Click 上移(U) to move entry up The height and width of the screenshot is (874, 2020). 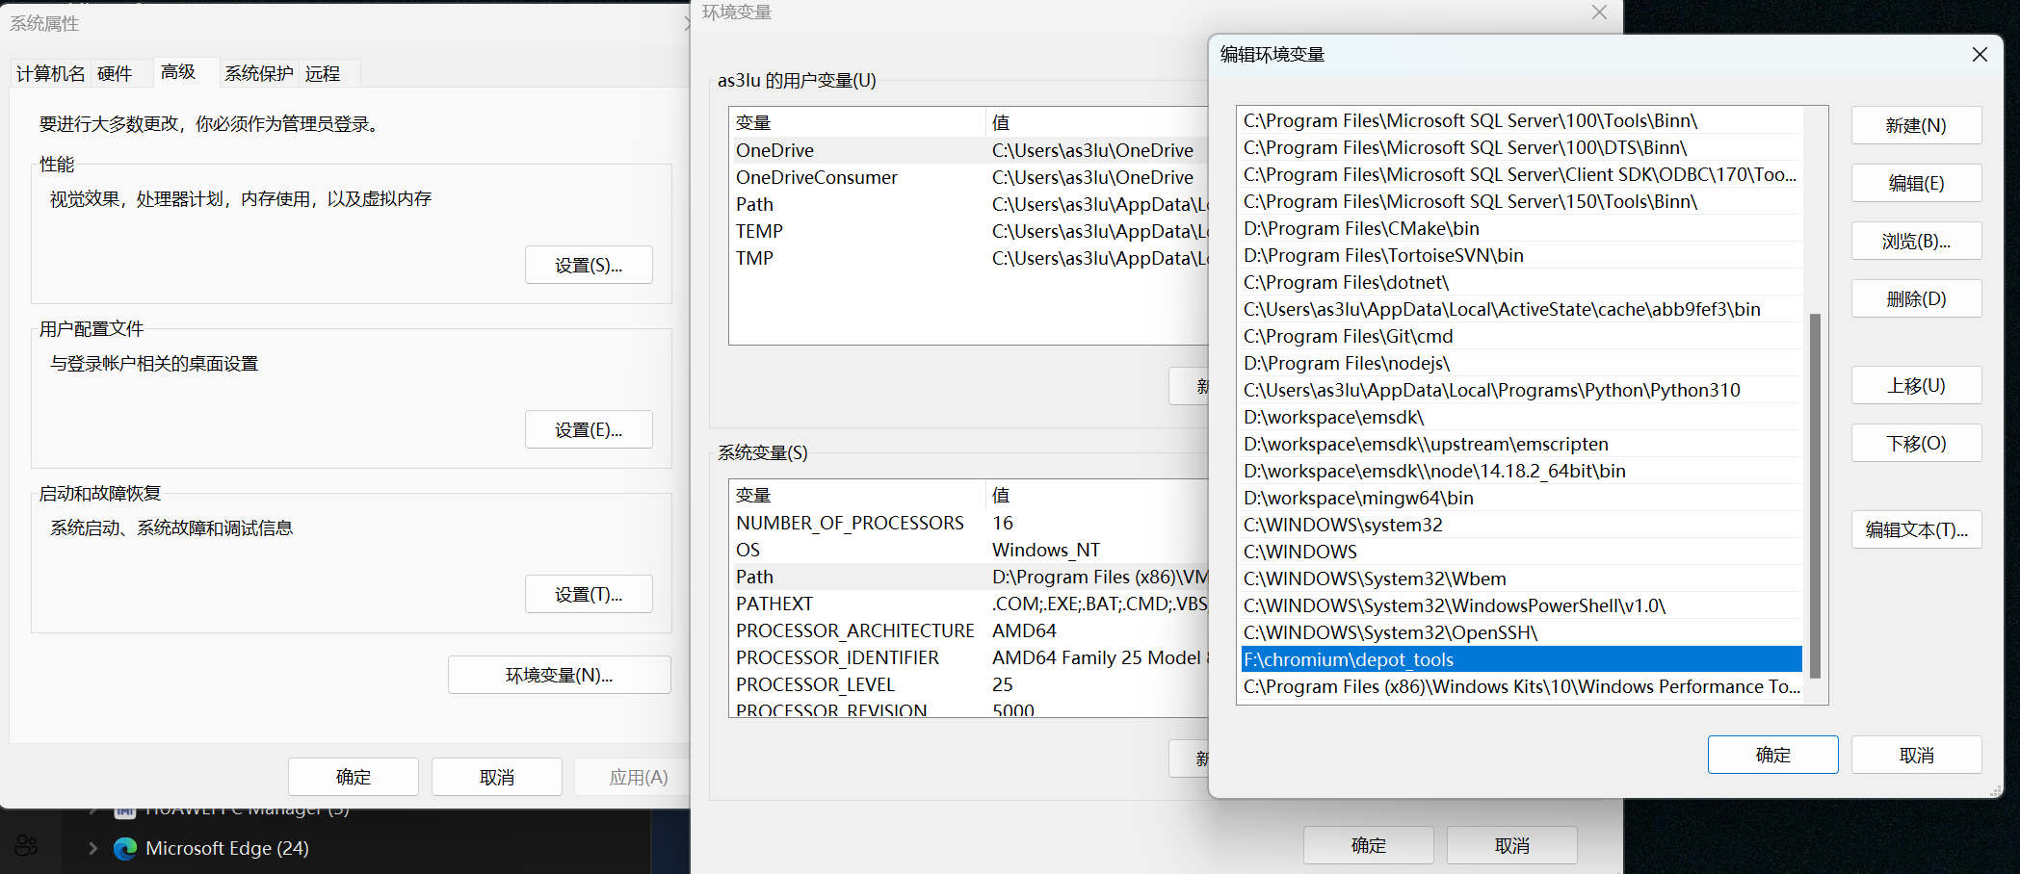(1916, 385)
